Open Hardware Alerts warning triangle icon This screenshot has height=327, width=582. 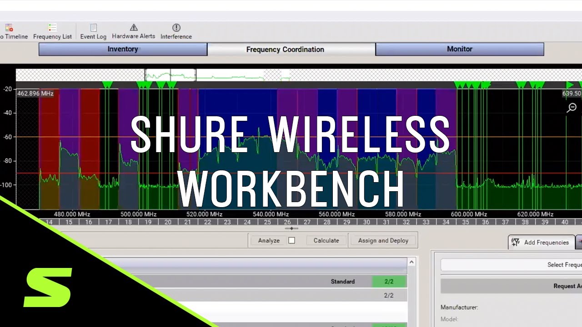(134, 28)
